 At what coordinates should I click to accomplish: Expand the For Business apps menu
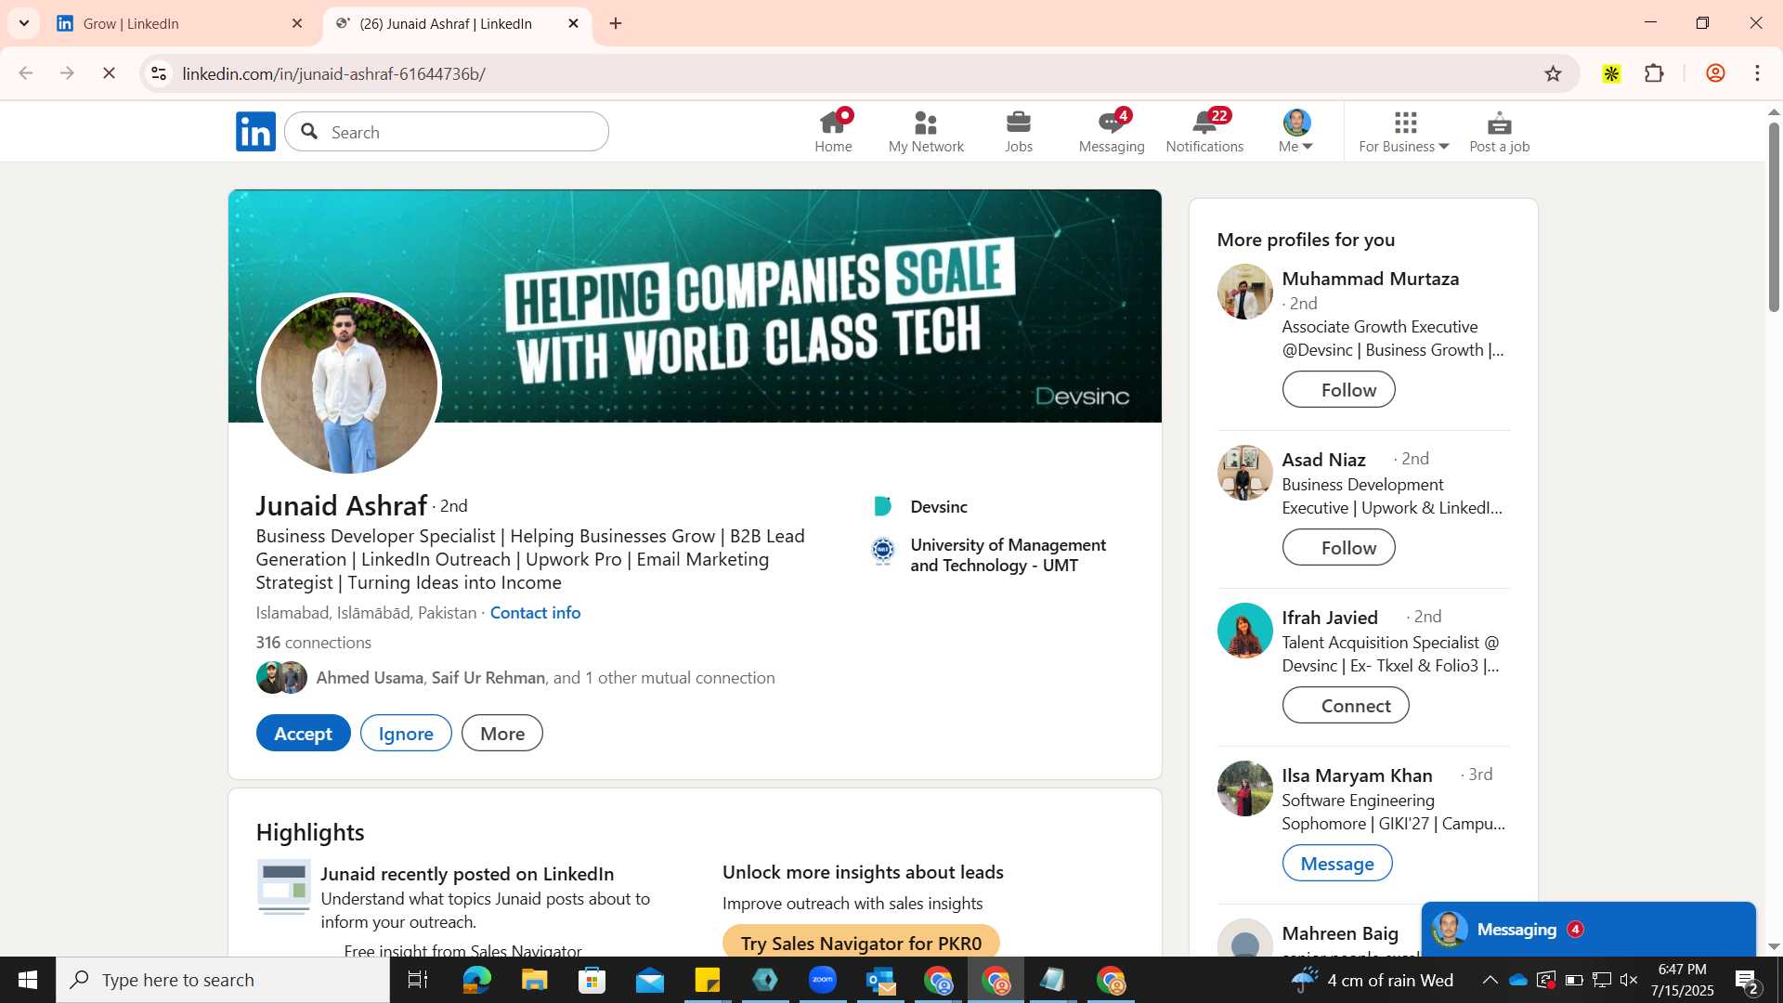click(x=1404, y=132)
